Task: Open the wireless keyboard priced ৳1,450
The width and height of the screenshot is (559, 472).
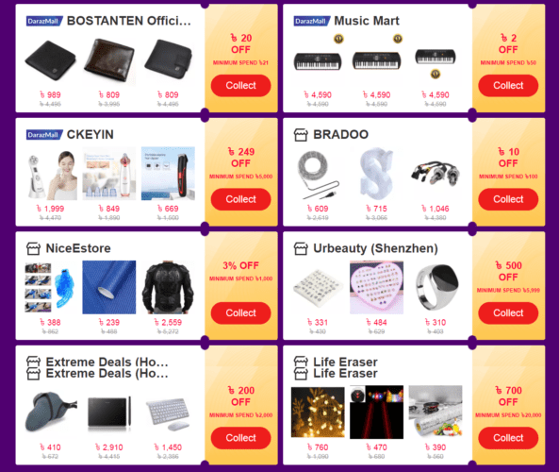Action: (x=168, y=414)
